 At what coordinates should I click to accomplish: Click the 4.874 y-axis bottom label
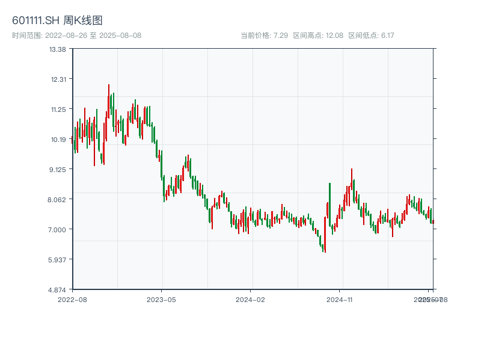[x=58, y=289]
